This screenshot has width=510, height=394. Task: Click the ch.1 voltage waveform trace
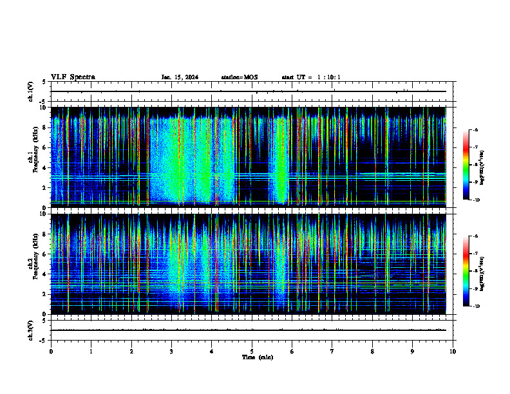coord(249,91)
